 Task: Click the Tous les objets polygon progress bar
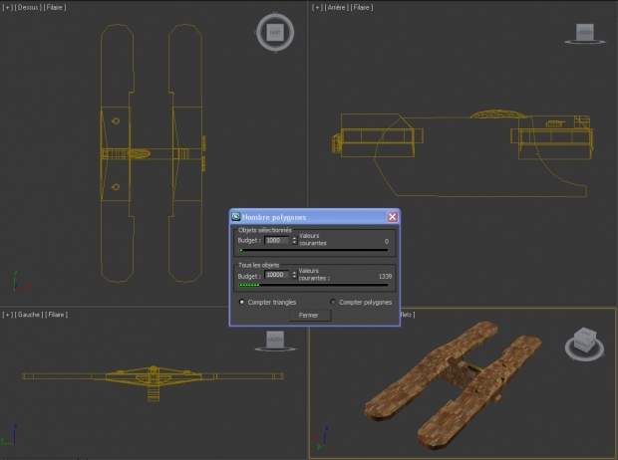tap(314, 285)
